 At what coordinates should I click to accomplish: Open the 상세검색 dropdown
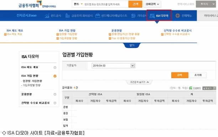tap(152, 4)
